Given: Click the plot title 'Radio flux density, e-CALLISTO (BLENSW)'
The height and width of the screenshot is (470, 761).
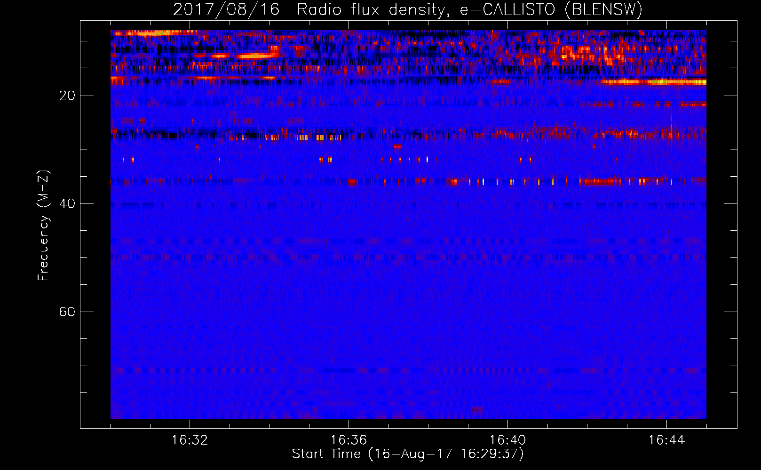Looking at the screenshot, I should [470, 10].
